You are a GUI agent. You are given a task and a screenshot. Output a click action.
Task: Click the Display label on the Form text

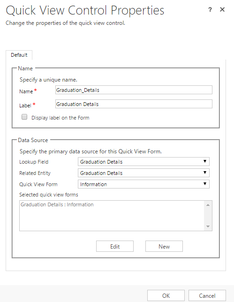click(x=60, y=118)
